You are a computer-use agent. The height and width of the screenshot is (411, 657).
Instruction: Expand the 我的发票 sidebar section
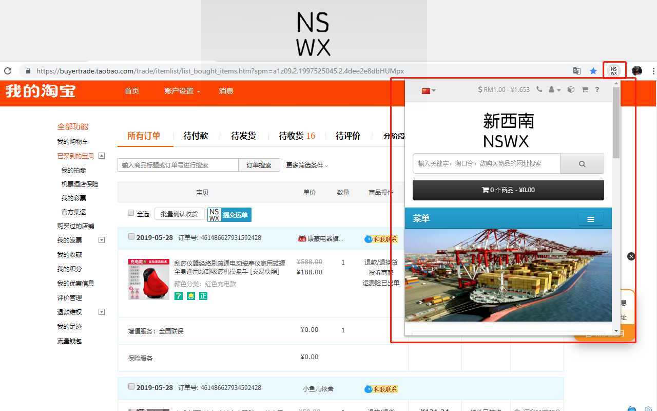point(102,240)
